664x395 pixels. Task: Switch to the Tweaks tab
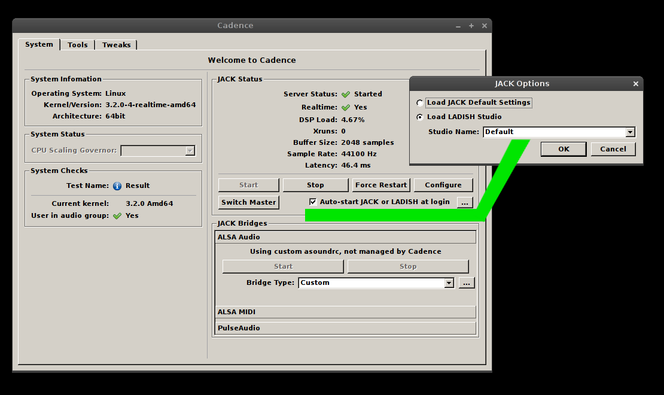(x=116, y=45)
